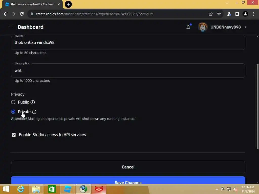
Task: Open the notifications bell
Action: coord(188,27)
